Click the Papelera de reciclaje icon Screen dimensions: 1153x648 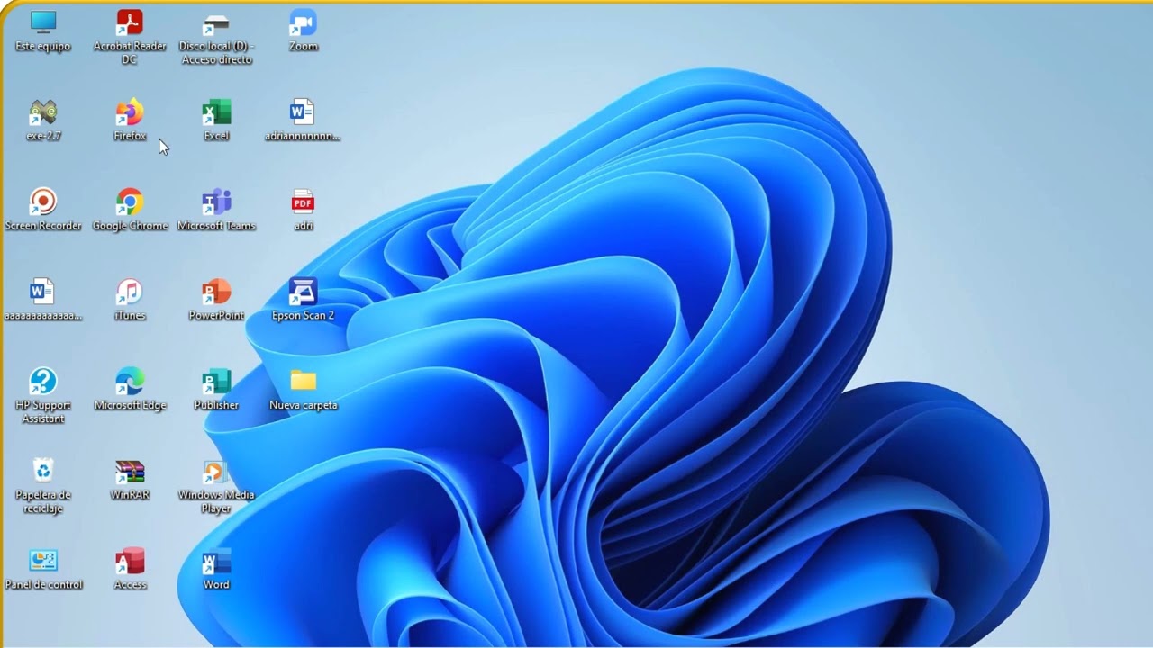tap(43, 486)
